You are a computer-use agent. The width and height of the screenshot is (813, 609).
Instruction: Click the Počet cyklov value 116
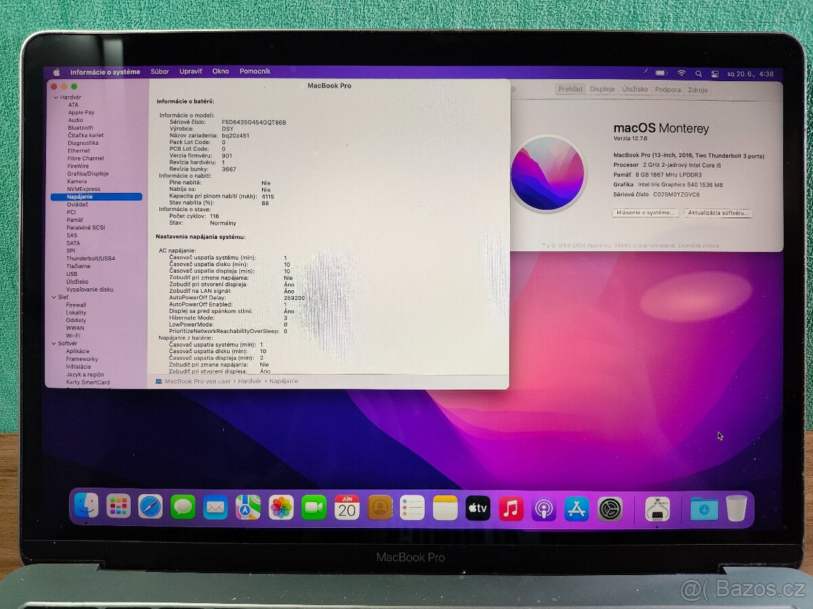coord(215,216)
